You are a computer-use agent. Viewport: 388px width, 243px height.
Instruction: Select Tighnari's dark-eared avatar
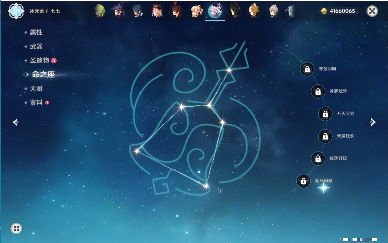234,11
